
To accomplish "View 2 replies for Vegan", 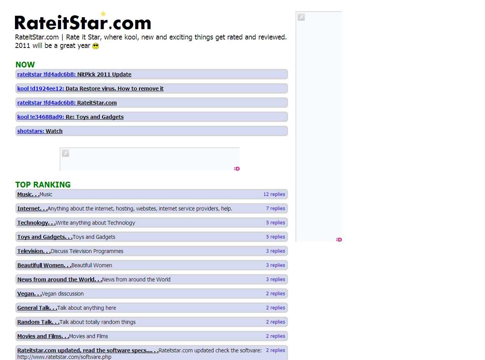I will tap(276, 294).
